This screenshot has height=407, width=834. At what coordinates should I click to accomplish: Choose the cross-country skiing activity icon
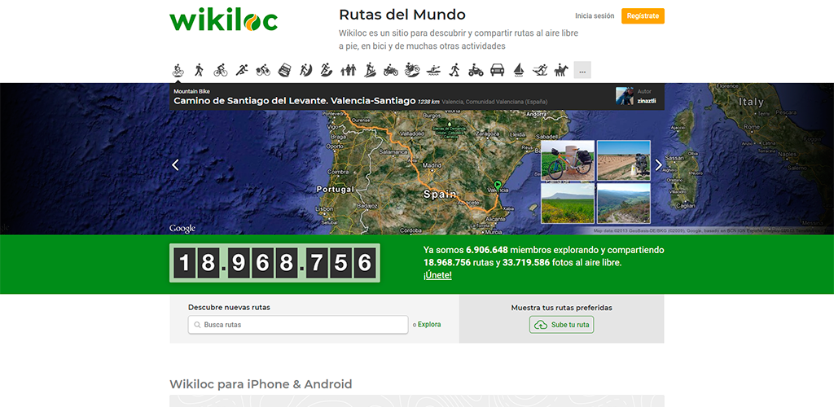[540, 70]
